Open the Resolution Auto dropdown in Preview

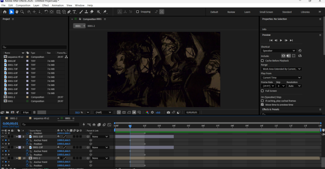(294, 86)
